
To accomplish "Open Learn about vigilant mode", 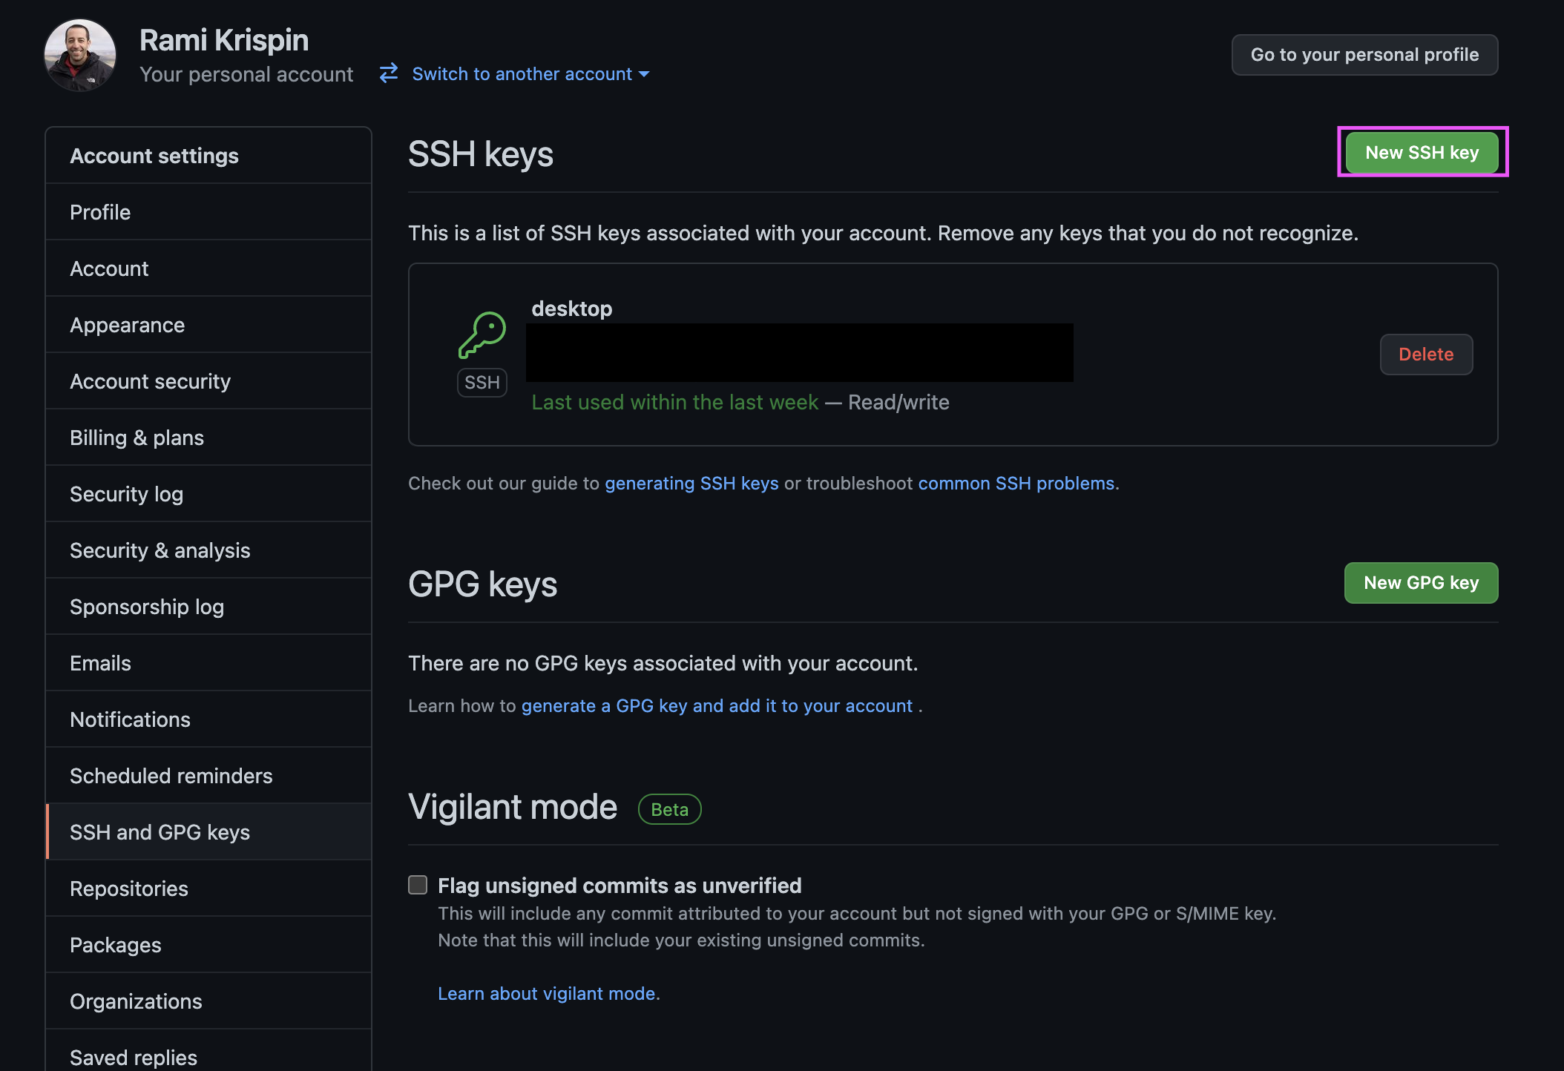I will (547, 993).
